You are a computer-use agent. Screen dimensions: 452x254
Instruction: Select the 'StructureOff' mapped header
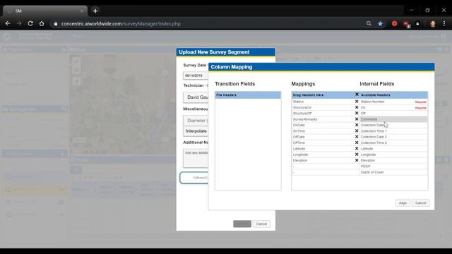click(x=302, y=114)
